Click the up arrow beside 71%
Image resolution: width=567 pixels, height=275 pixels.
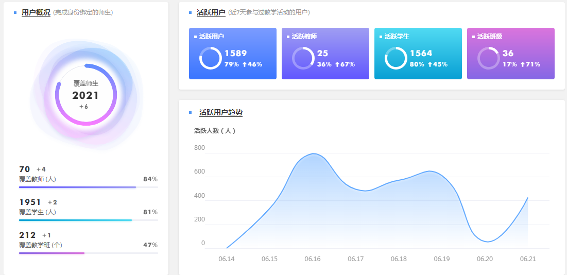[522, 65]
